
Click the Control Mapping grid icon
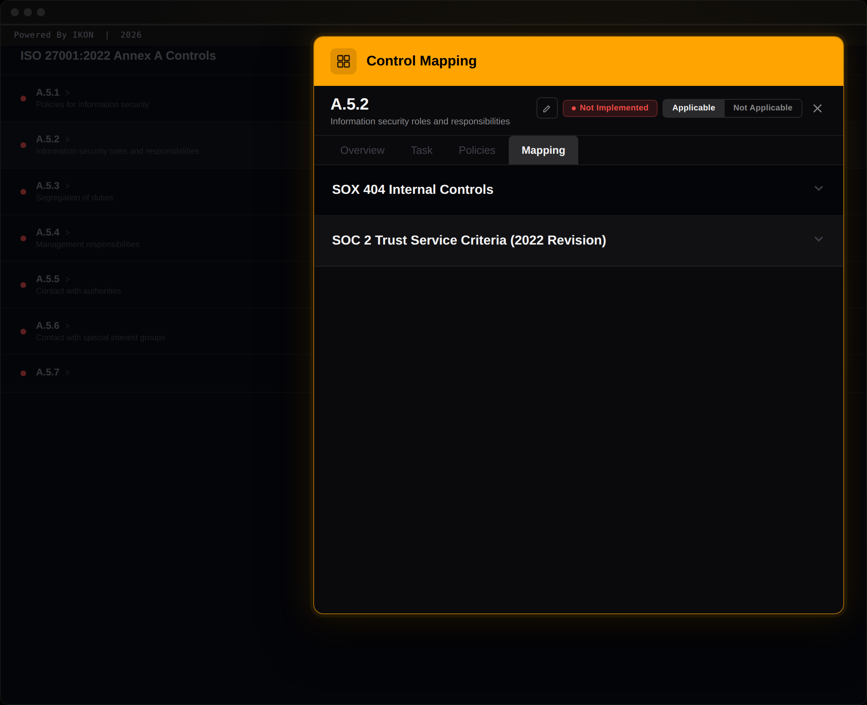coord(343,61)
